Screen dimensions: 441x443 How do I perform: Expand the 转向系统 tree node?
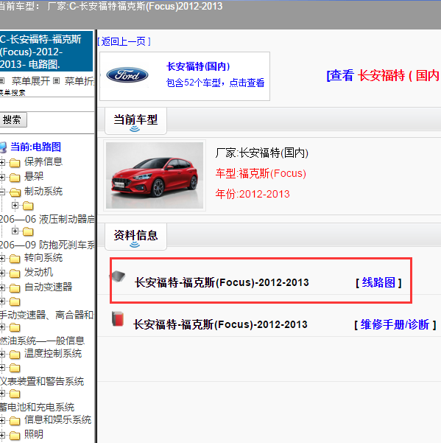click(2, 258)
